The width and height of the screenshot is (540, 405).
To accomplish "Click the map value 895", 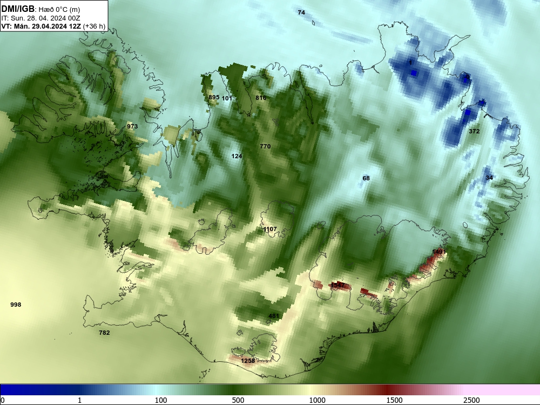I will tap(214, 97).
